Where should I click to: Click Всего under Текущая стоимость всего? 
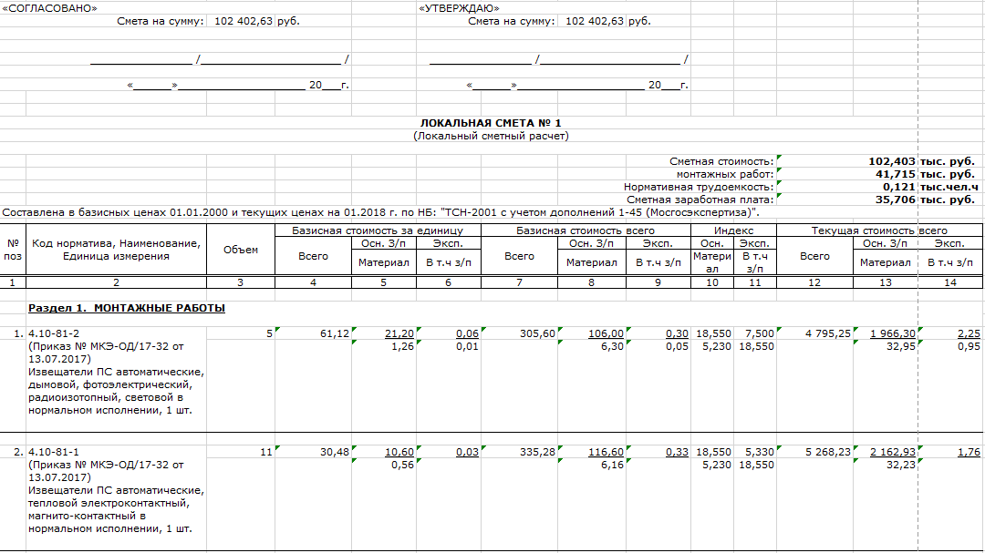(814, 256)
